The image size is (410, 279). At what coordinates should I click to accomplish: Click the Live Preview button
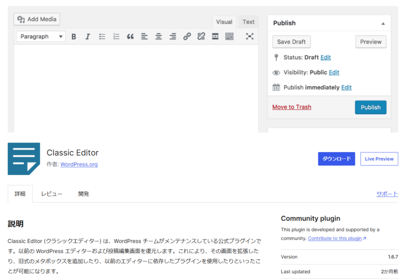click(379, 159)
